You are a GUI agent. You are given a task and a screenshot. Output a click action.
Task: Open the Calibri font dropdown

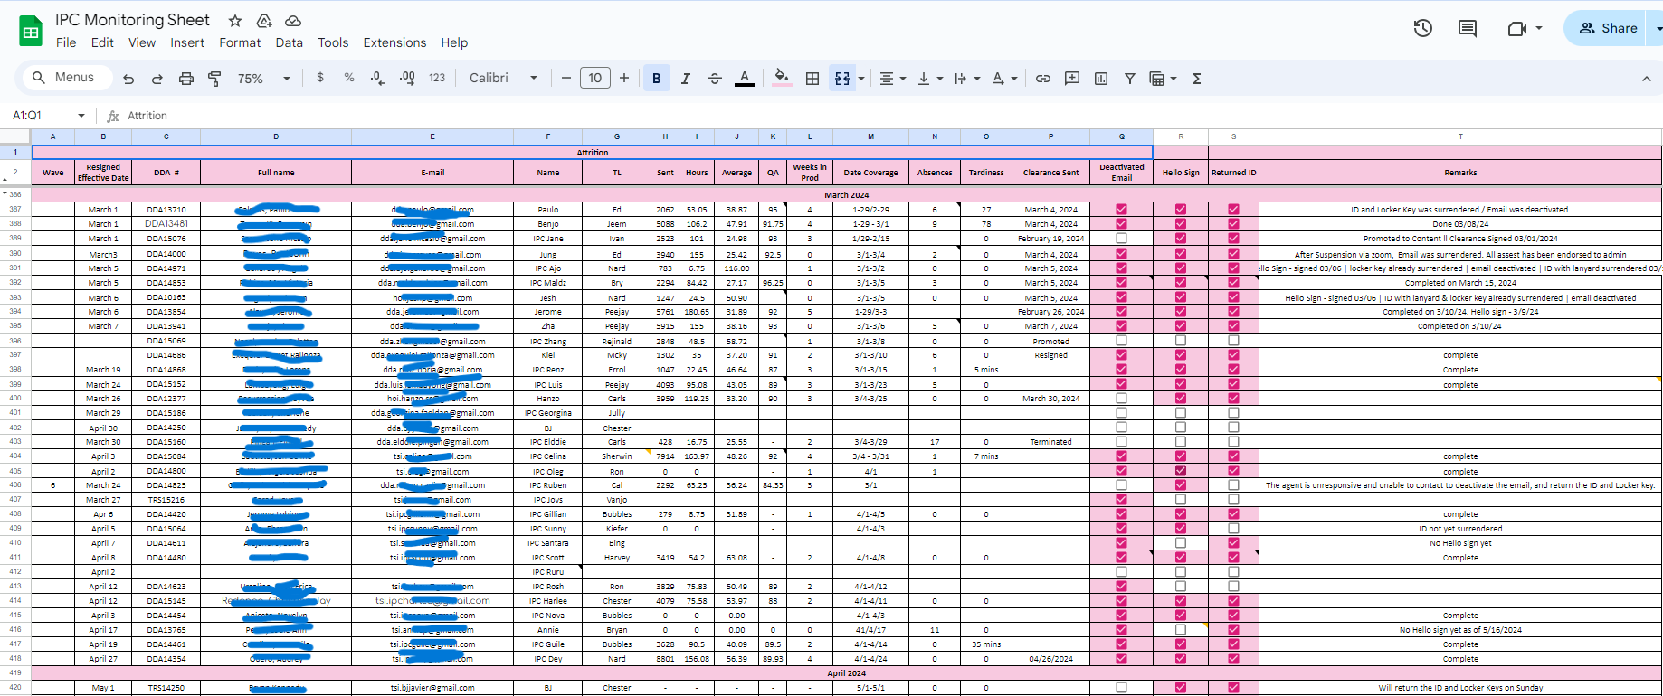click(503, 78)
